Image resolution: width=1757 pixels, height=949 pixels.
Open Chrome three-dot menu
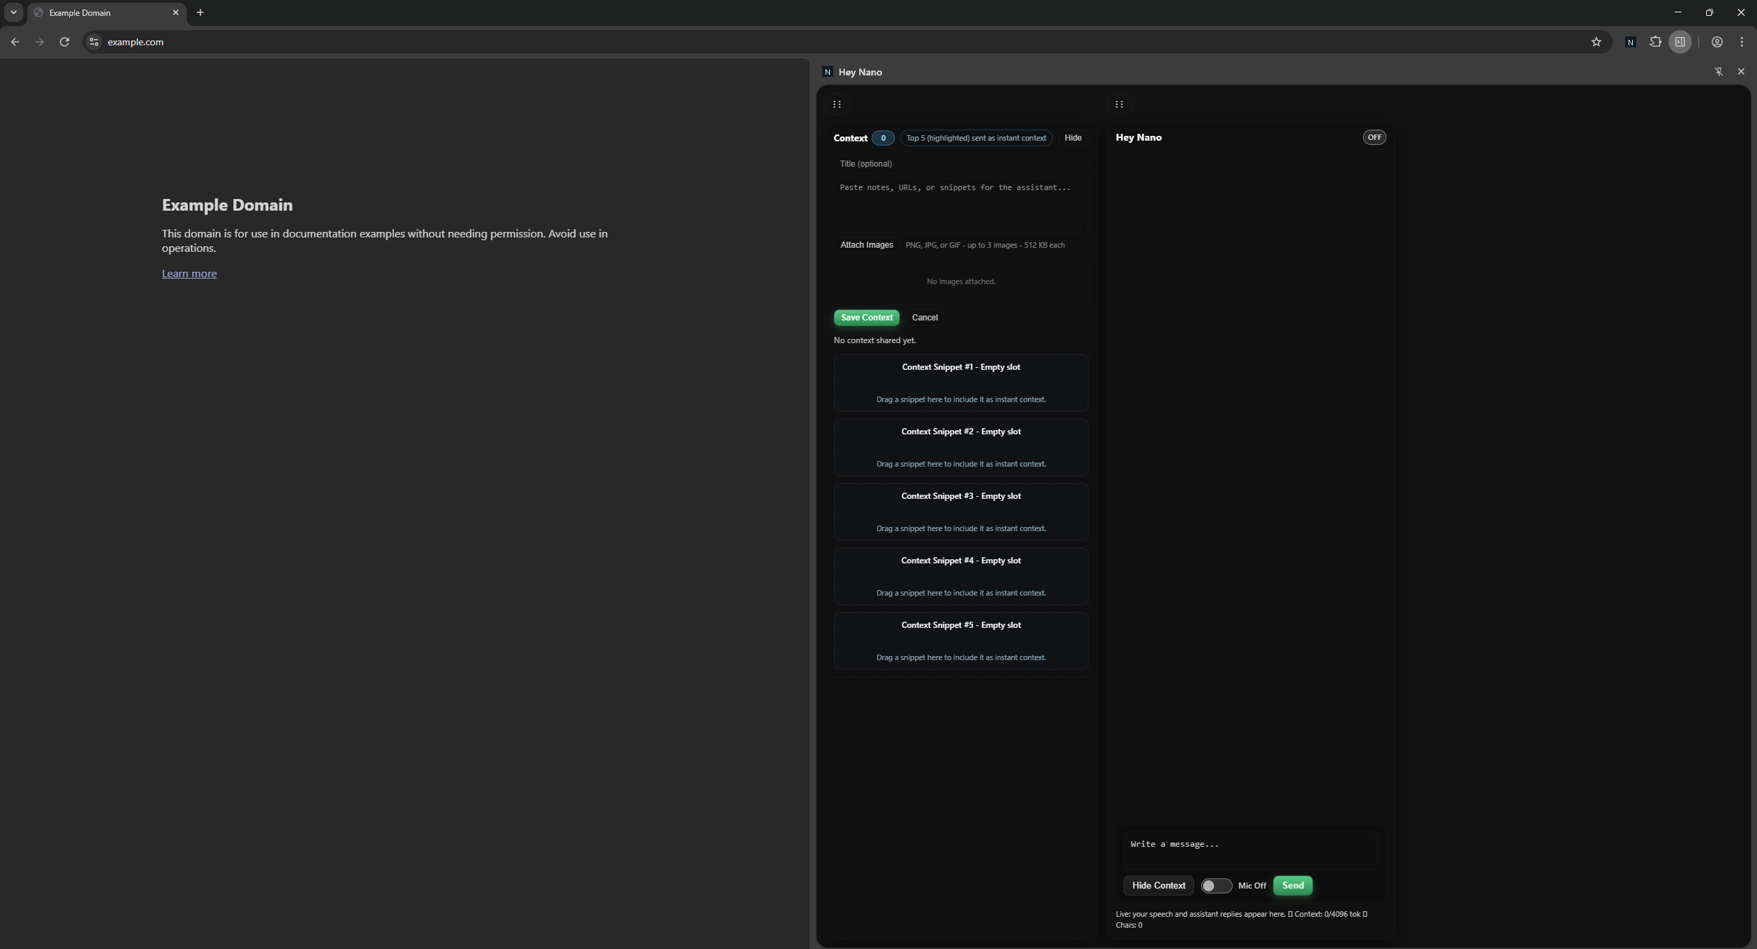(1742, 42)
